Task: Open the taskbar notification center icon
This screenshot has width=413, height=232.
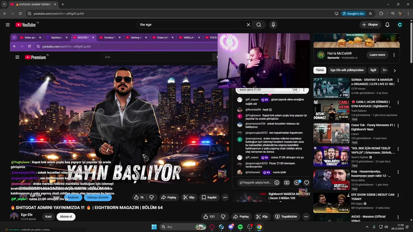Action: point(407,227)
